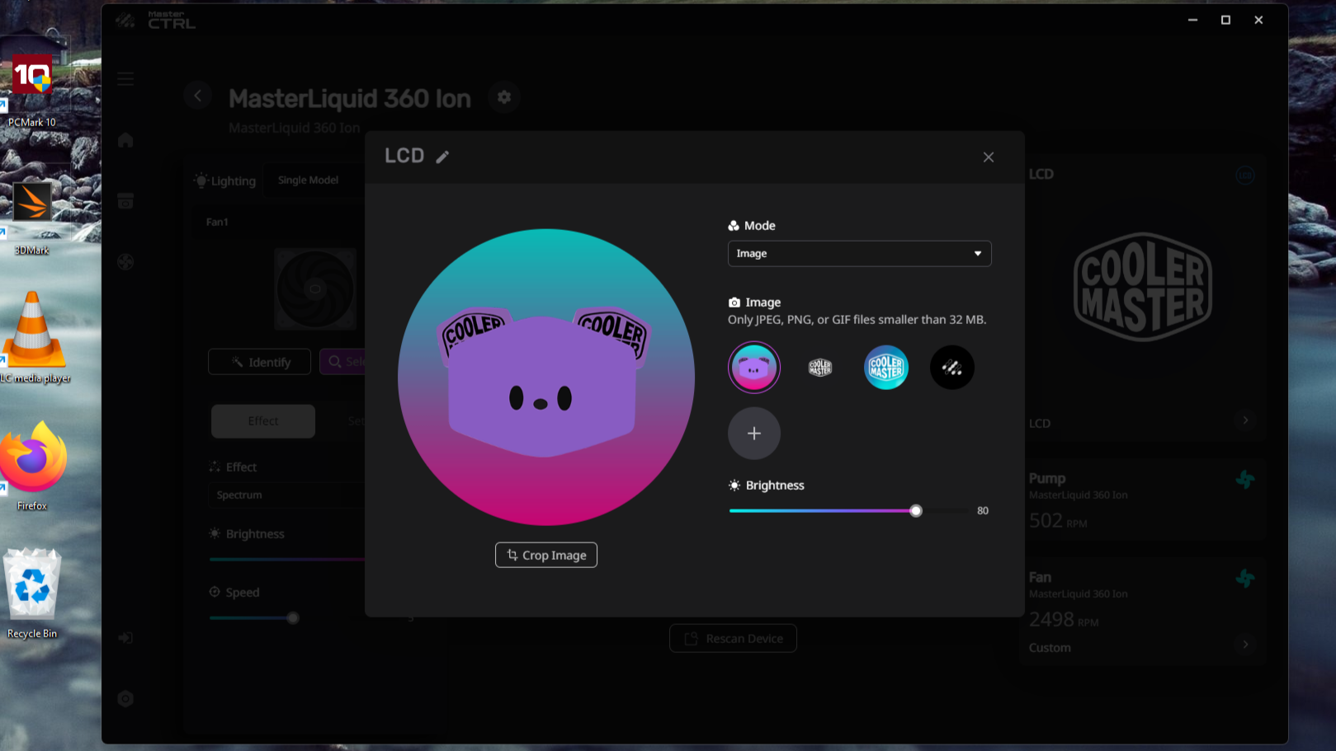Open the Mode dropdown showing Image

click(859, 253)
